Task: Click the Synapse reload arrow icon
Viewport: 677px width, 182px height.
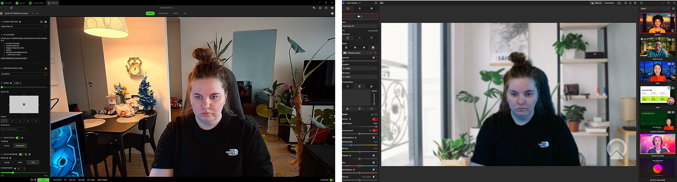Action: (11, 8)
